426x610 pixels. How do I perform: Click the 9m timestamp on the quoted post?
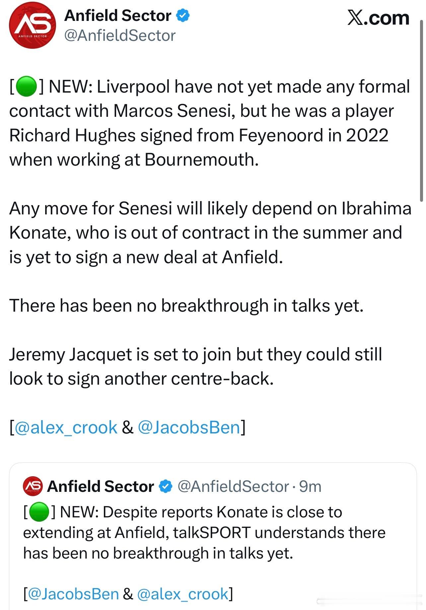310,487
